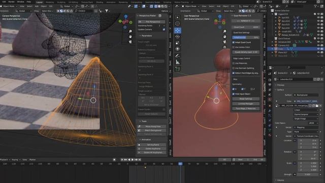Choose the Measure ruler tool

pos(177,62)
